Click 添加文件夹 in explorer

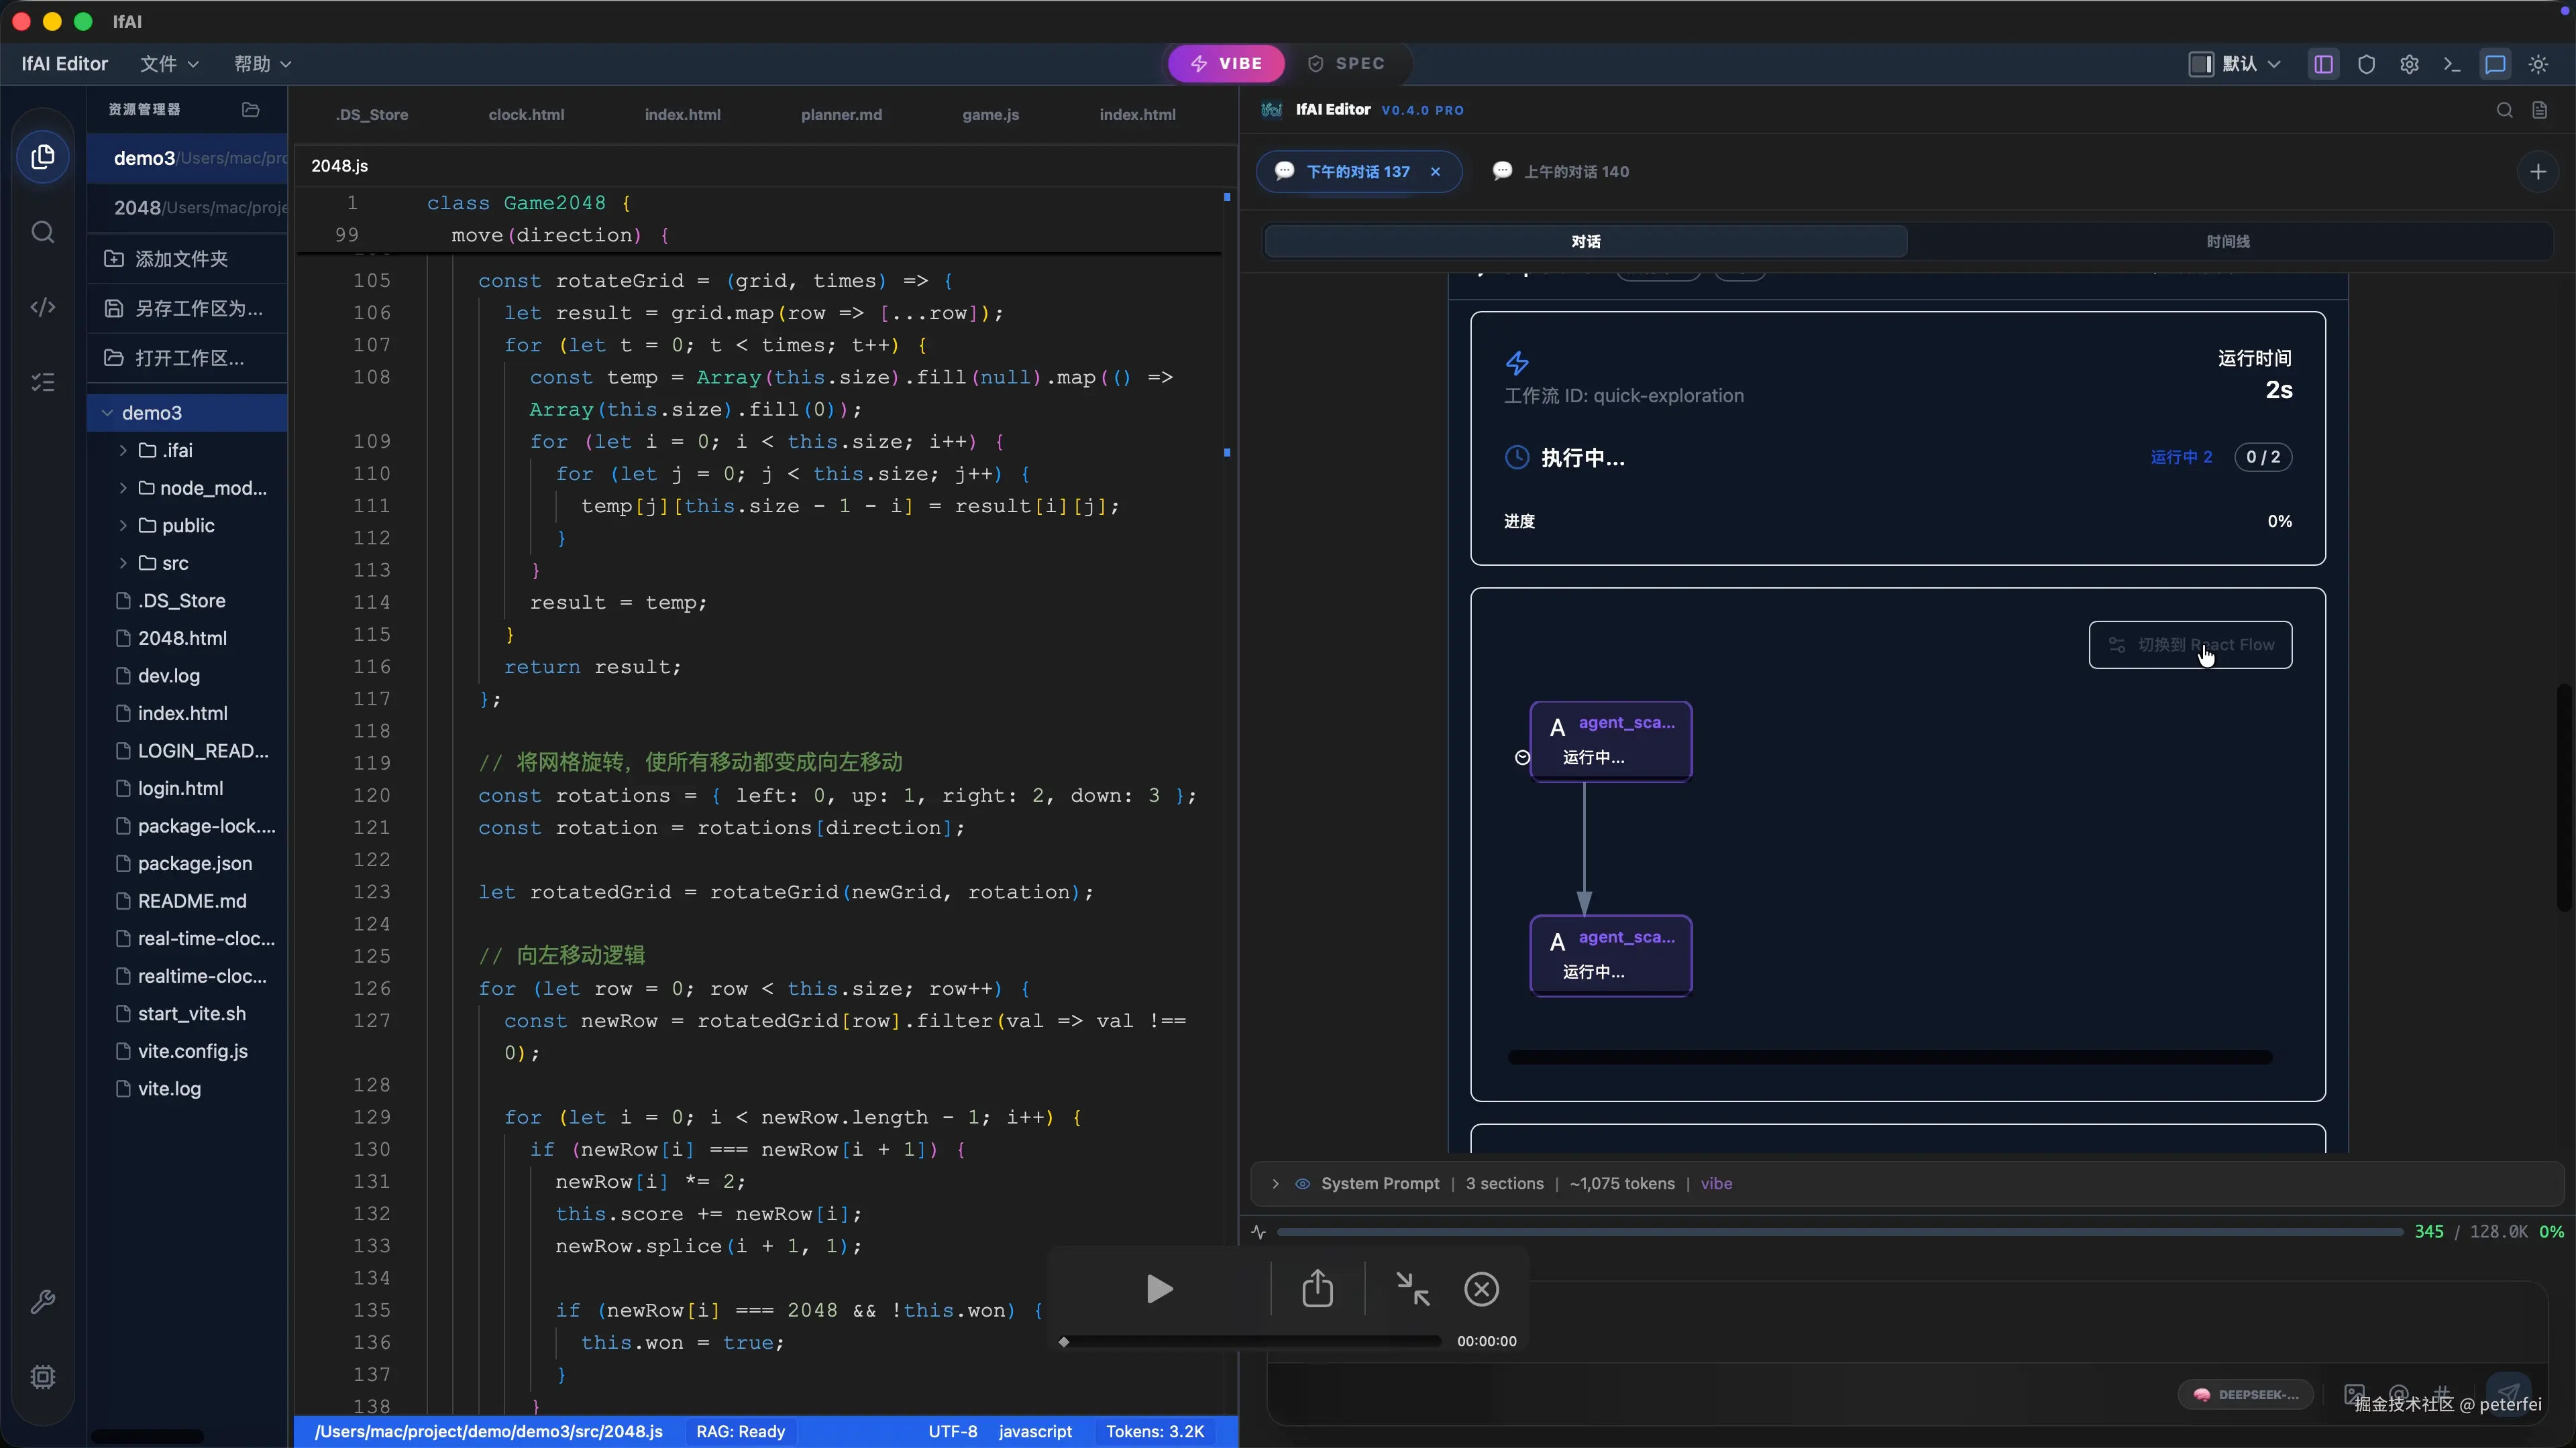pyautogui.click(x=181, y=259)
